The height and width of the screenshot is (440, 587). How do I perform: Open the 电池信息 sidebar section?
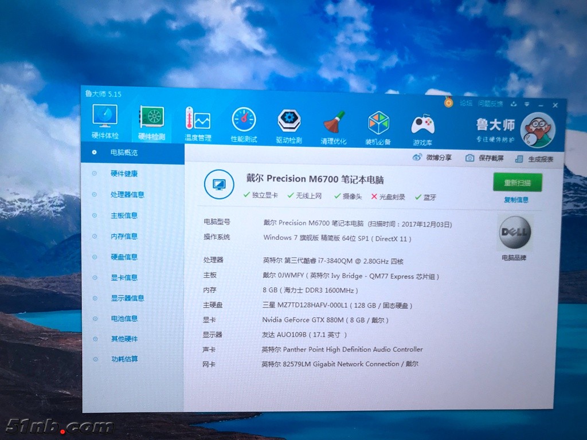click(124, 319)
